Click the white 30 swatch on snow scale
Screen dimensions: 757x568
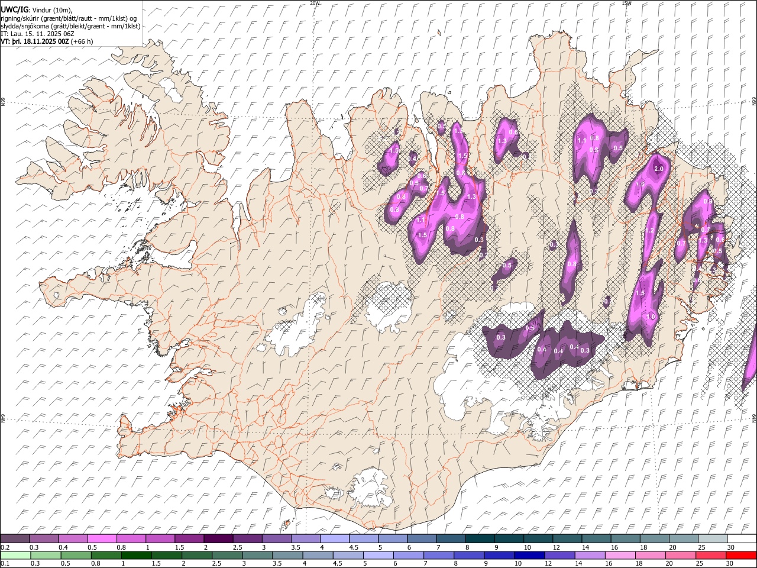point(742,538)
